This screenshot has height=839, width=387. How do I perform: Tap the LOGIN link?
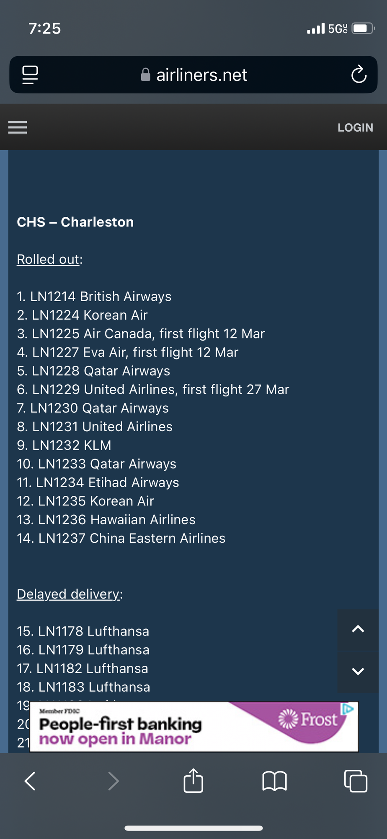pyautogui.click(x=355, y=128)
